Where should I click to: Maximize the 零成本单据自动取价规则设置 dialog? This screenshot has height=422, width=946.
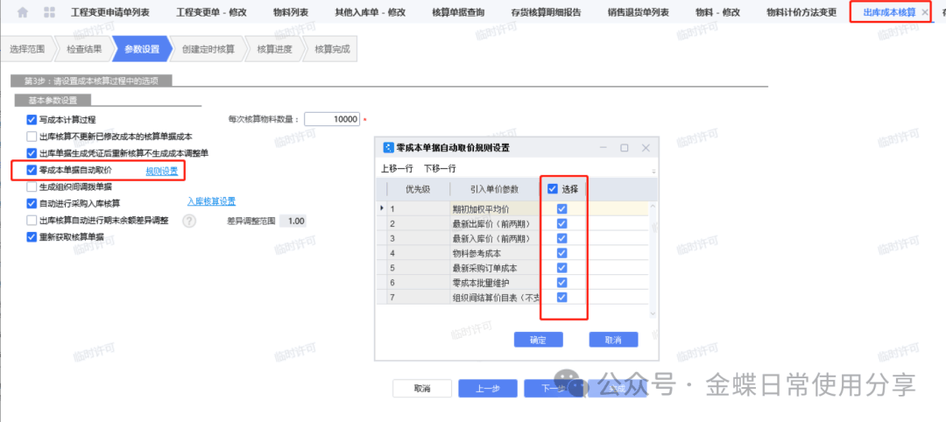[x=625, y=148]
